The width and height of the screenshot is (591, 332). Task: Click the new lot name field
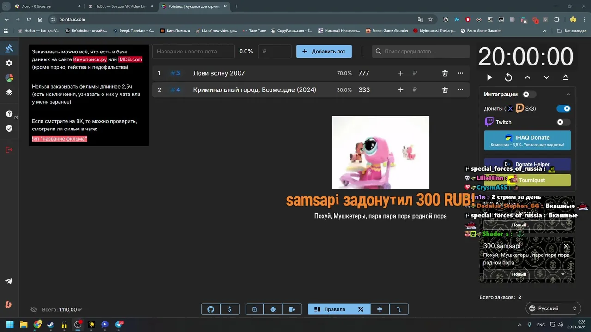click(193, 52)
